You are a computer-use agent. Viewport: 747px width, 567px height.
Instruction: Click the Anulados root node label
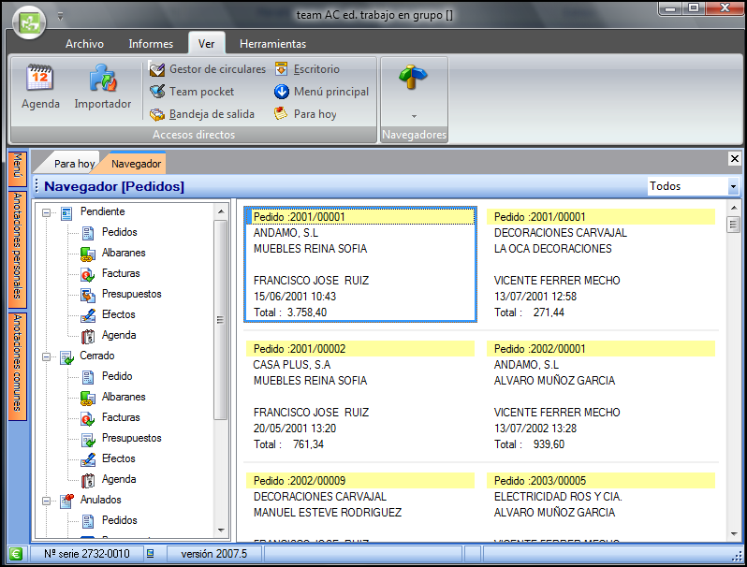(100, 501)
